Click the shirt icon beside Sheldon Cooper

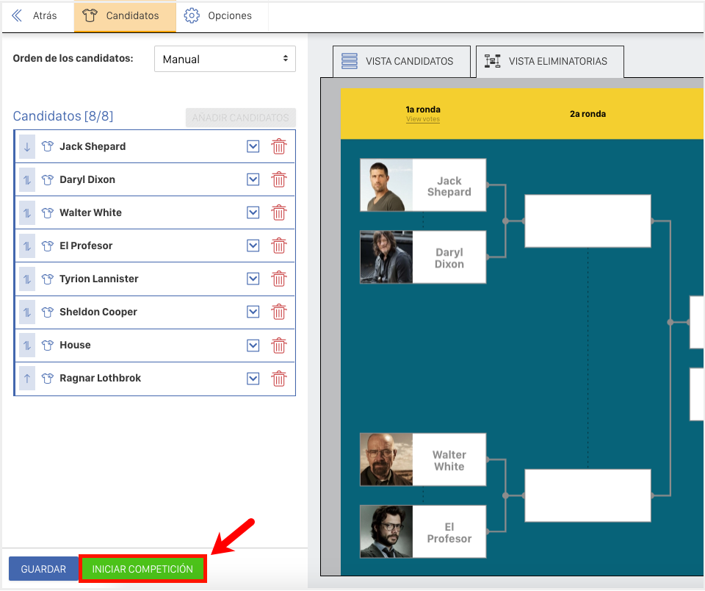(47, 312)
